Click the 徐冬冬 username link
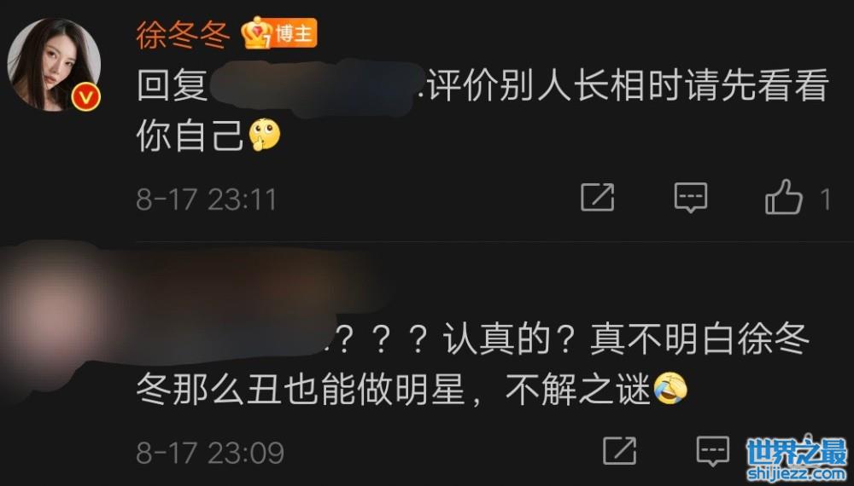The height and width of the screenshot is (486, 854). pos(183,35)
